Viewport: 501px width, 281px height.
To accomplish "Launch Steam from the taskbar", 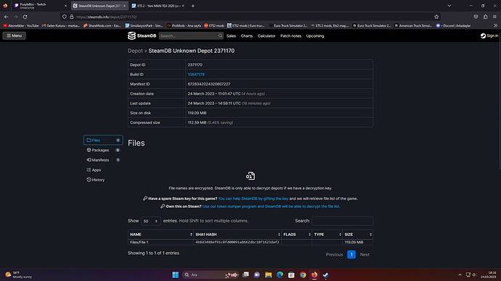I will coord(325,274).
